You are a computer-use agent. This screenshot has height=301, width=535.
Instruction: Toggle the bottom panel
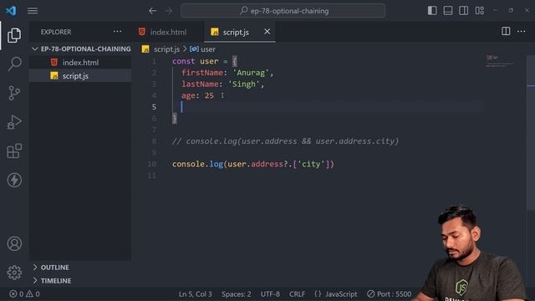[448, 11]
